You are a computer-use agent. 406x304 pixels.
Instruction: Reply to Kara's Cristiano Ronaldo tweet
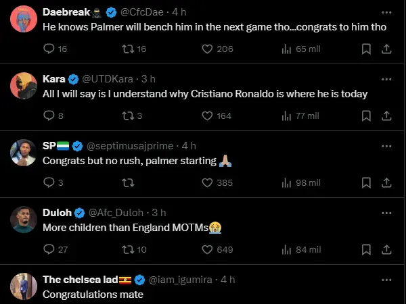[x=48, y=116]
